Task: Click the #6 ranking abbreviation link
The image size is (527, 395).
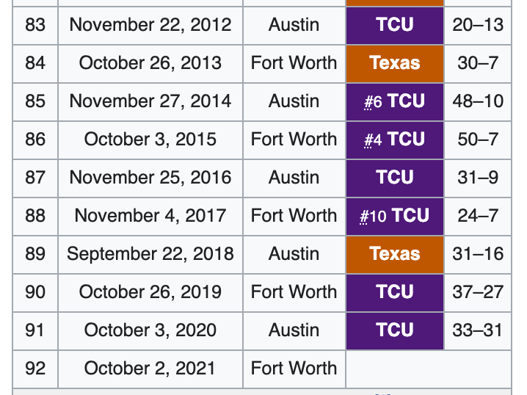Action: click(x=368, y=102)
